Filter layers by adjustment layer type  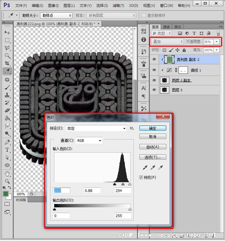click(x=187, y=34)
